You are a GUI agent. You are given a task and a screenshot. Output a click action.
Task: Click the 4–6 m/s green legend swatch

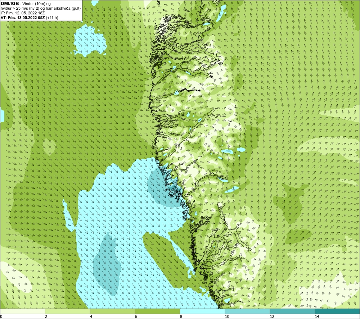[112, 311]
